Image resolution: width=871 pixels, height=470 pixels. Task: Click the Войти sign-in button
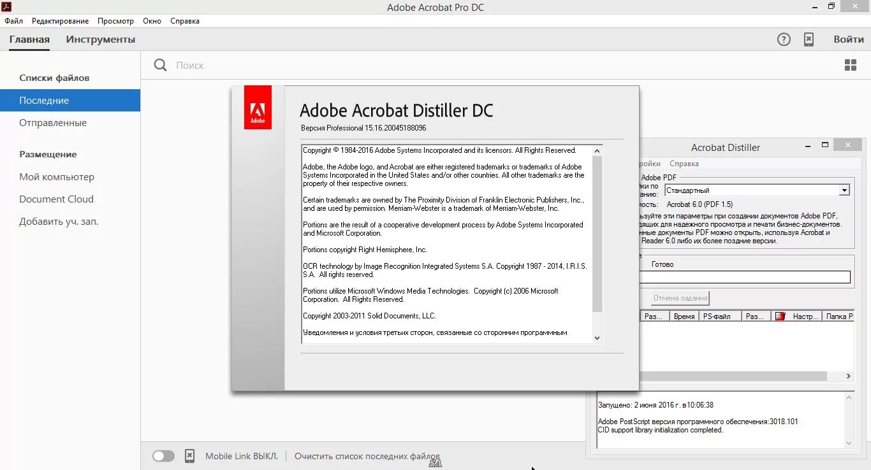tap(849, 39)
